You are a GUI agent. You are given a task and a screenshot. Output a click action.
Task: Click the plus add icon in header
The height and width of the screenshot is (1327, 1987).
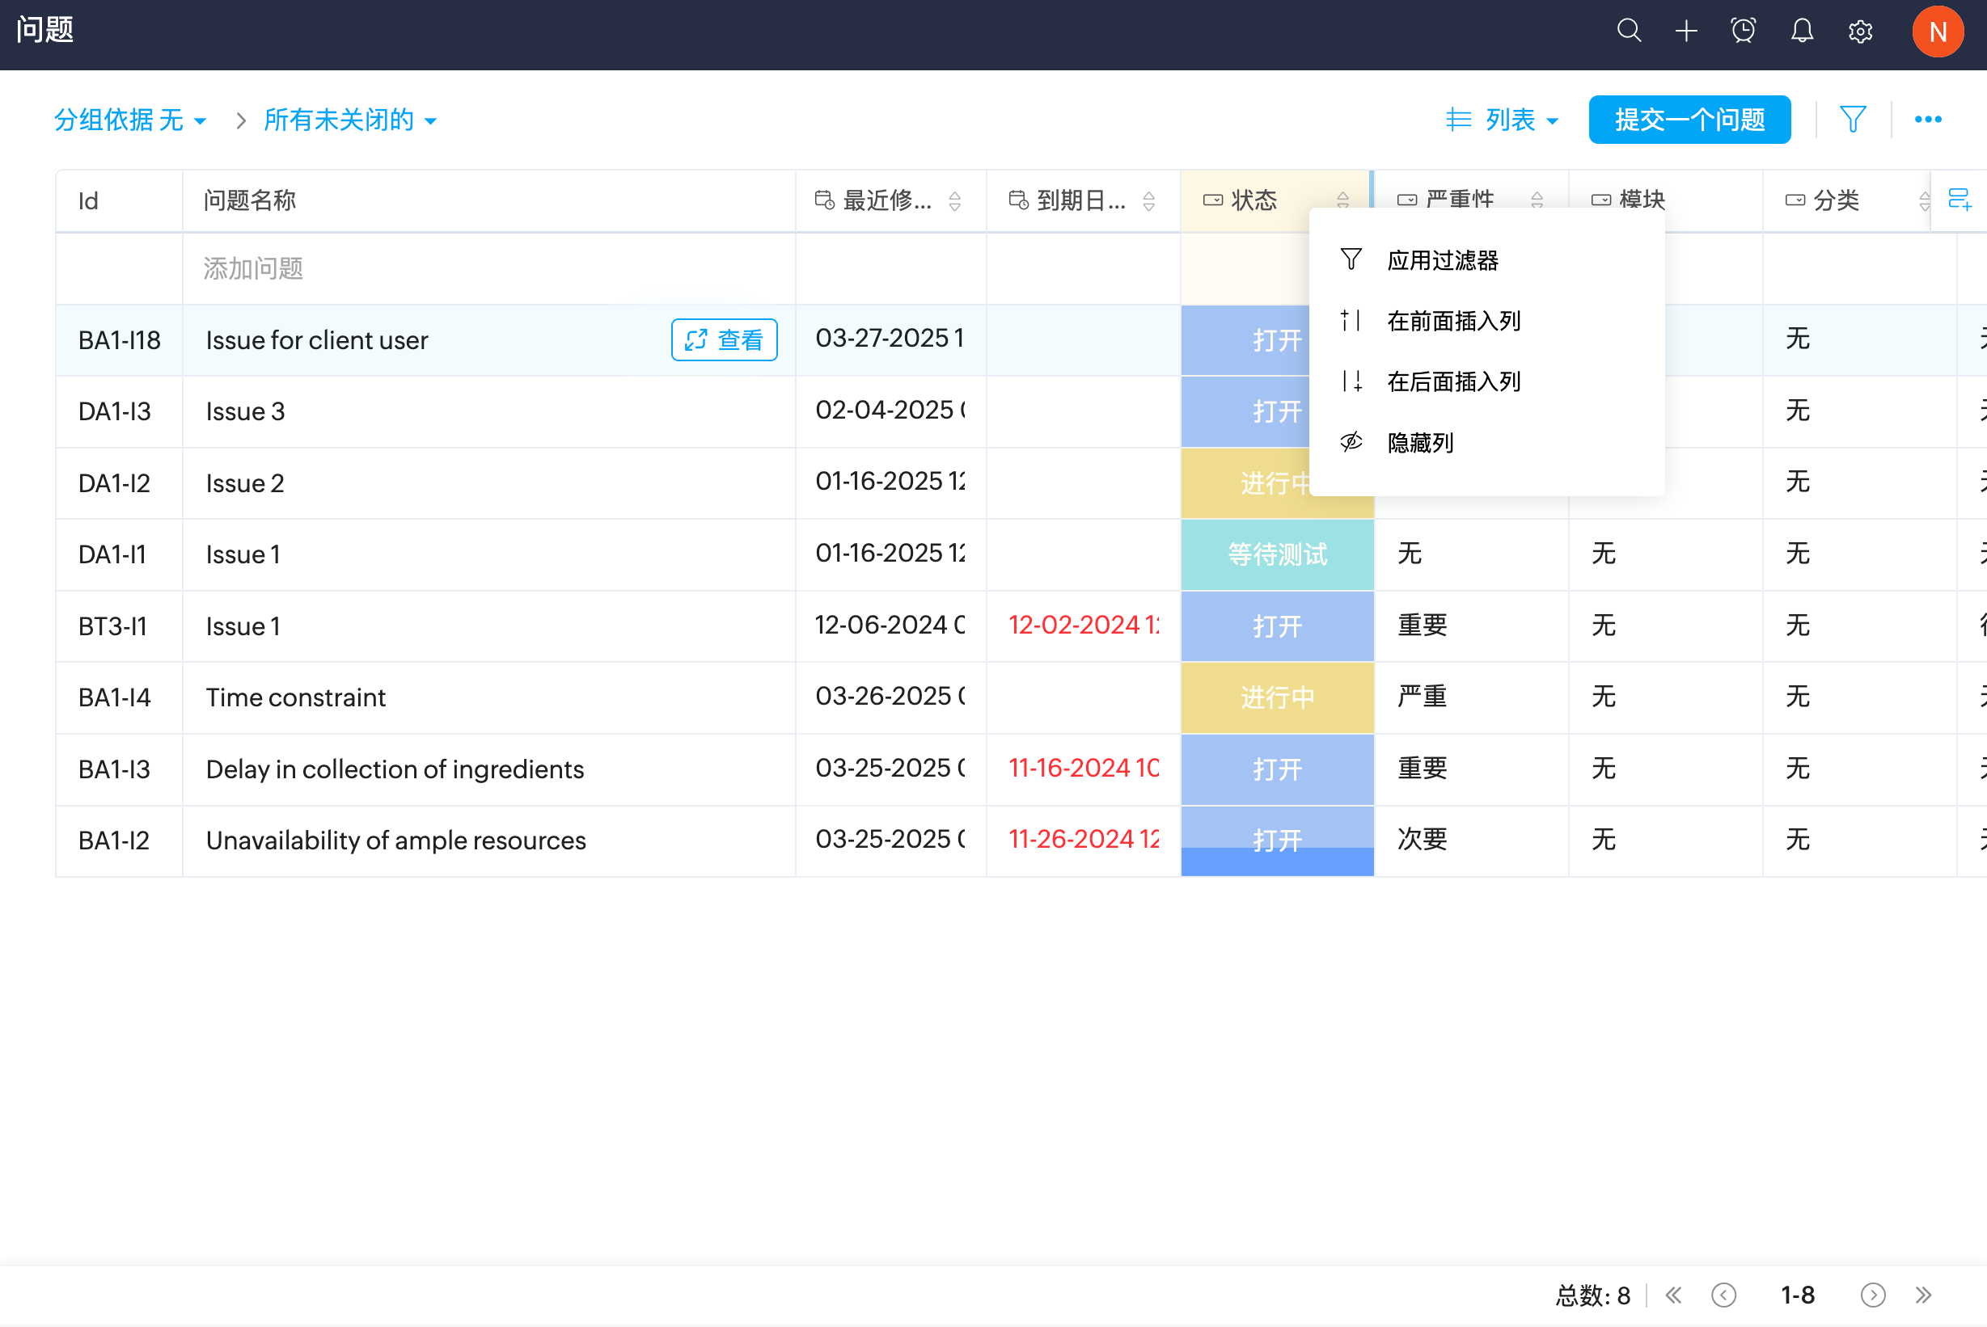tap(1685, 32)
